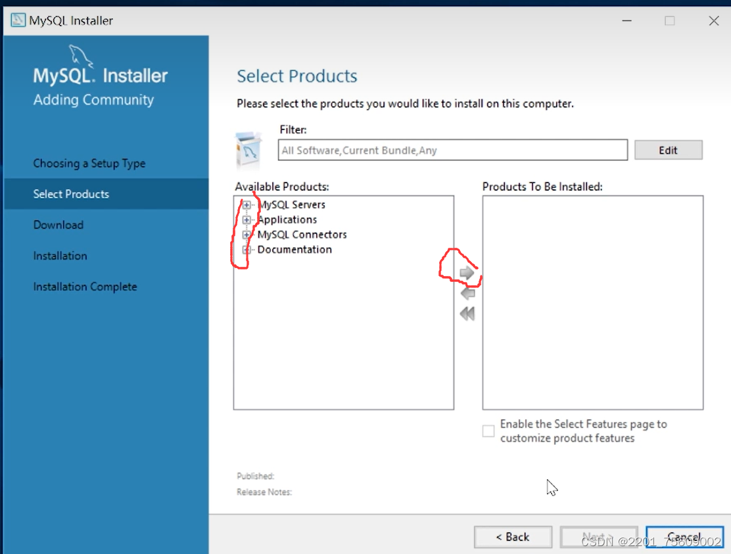
Task: Expand the Documentation tree node
Action: 247,250
